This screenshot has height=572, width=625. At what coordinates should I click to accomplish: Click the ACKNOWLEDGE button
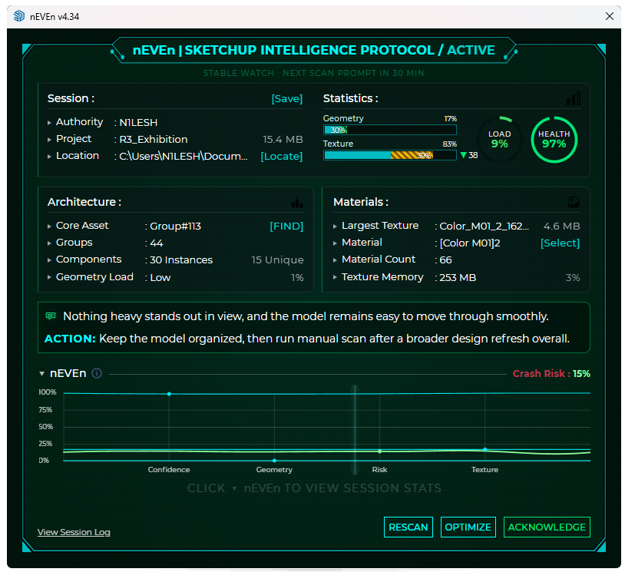(x=547, y=527)
